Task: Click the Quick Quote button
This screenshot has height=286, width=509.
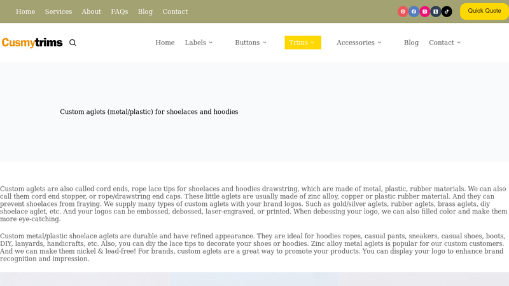Action: click(484, 11)
